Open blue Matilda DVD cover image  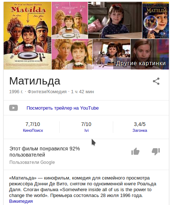[155, 20]
